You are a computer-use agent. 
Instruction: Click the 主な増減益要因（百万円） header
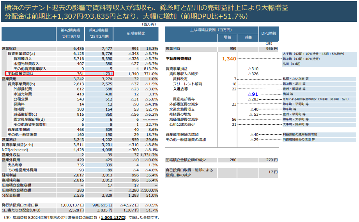click(x=211, y=30)
